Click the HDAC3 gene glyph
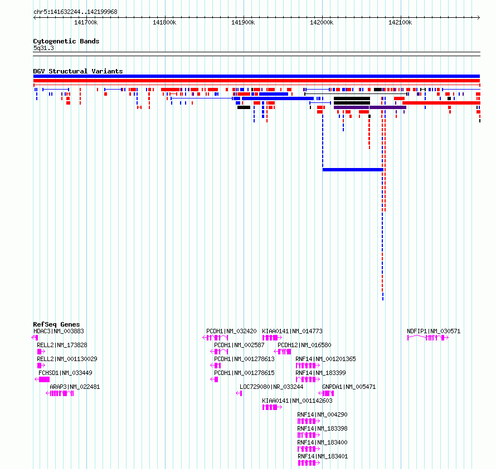The width and height of the screenshot is (496, 469). (35, 338)
